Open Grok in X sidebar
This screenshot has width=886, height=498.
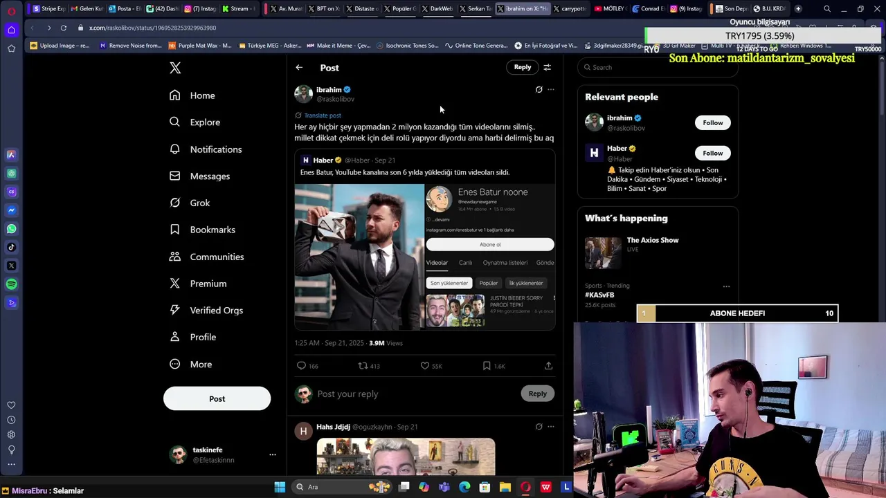[190, 203]
